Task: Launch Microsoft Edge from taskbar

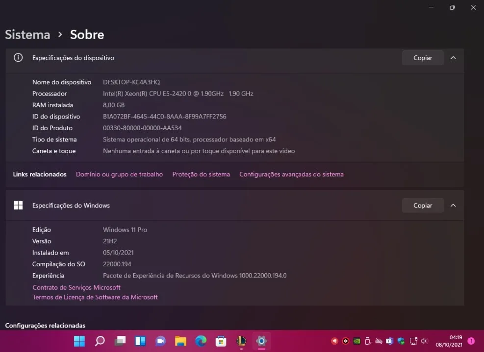Action: 201,341
